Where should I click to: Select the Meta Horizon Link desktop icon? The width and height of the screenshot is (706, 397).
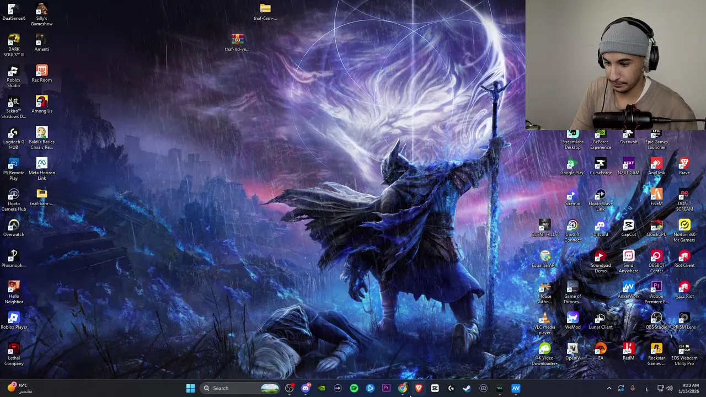41,169
